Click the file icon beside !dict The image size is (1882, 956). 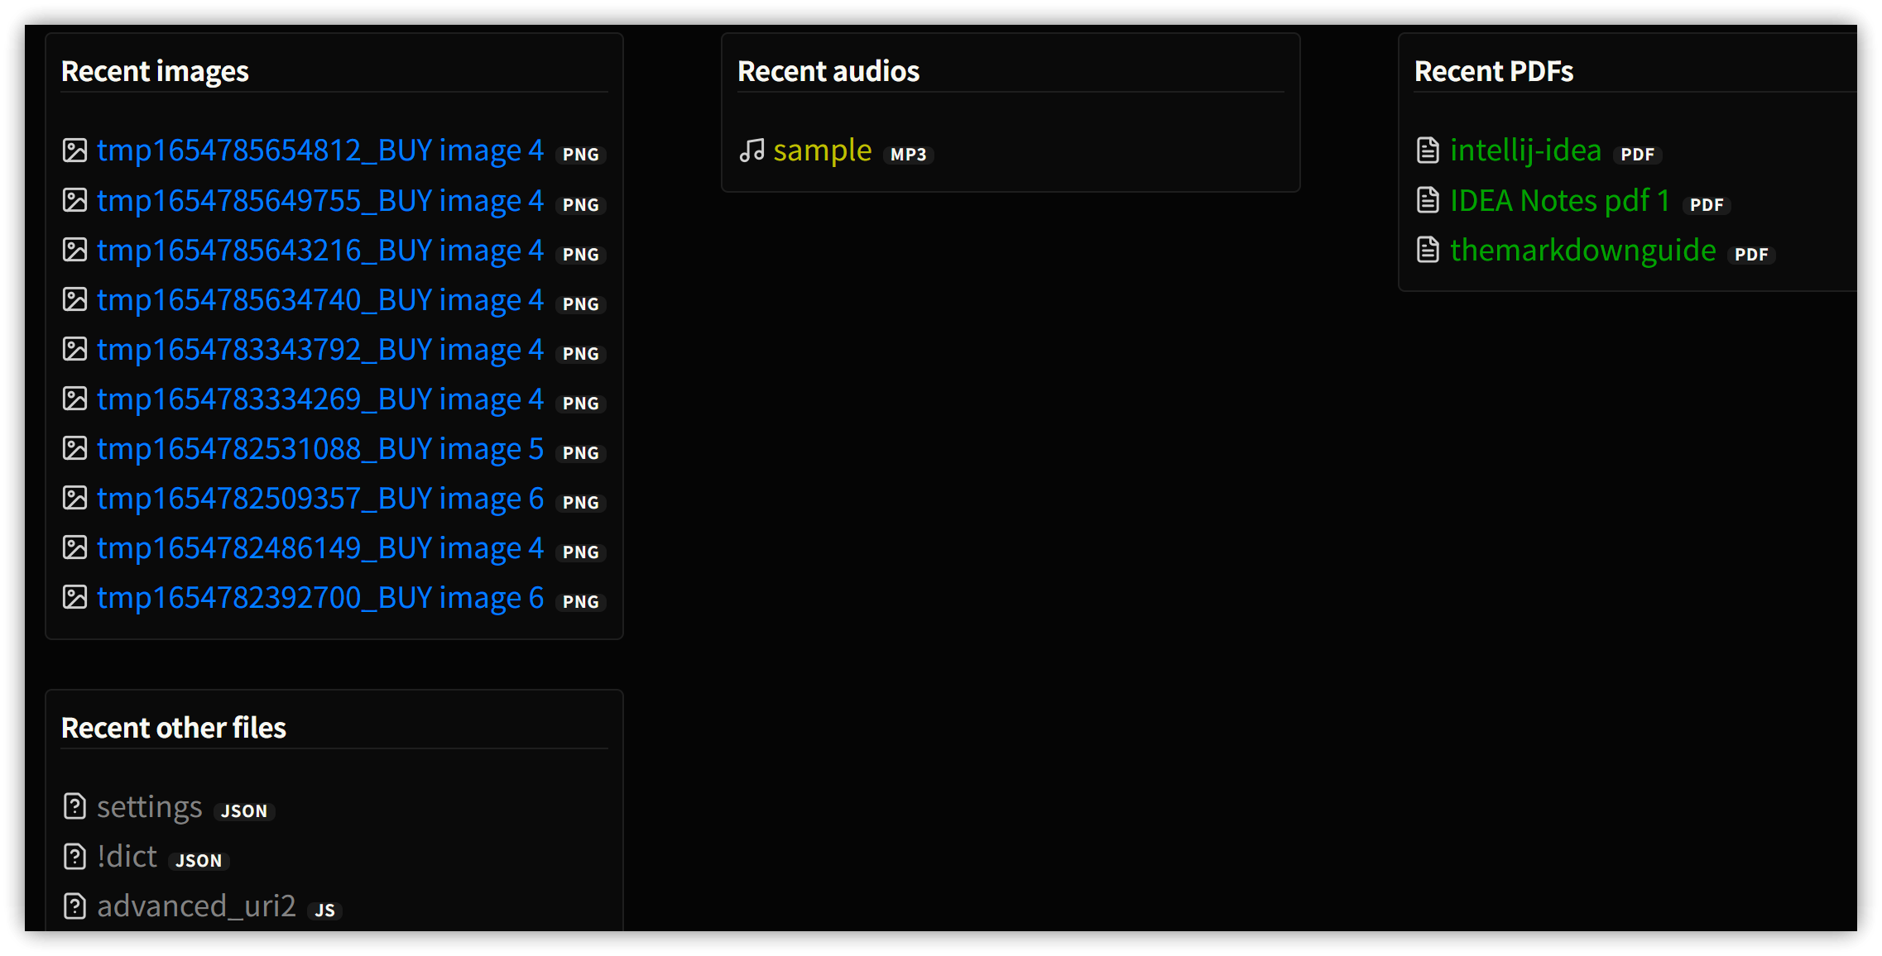pyautogui.click(x=74, y=857)
